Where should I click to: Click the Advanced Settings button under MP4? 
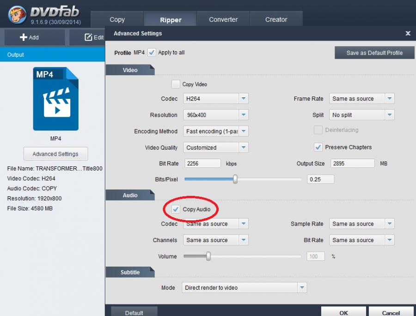[x=55, y=154]
